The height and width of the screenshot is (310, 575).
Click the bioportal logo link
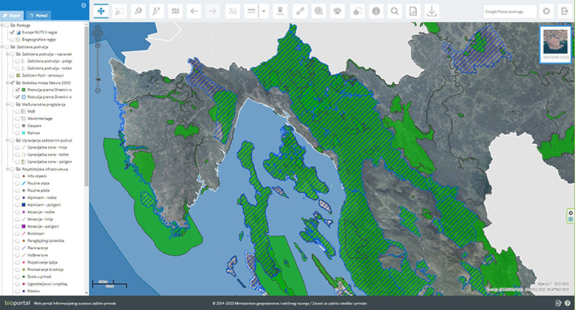pos(15,303)
